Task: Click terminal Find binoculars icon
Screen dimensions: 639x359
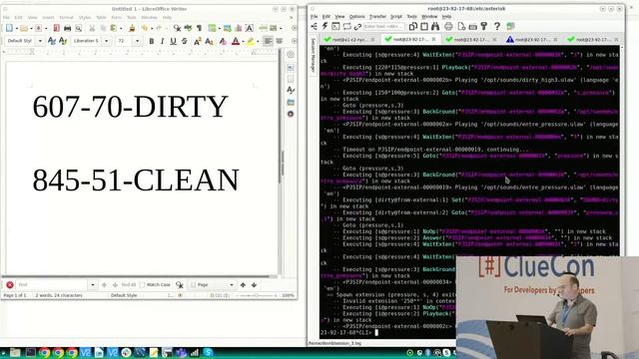Action: pyautogui.click(x=435, y=27)
